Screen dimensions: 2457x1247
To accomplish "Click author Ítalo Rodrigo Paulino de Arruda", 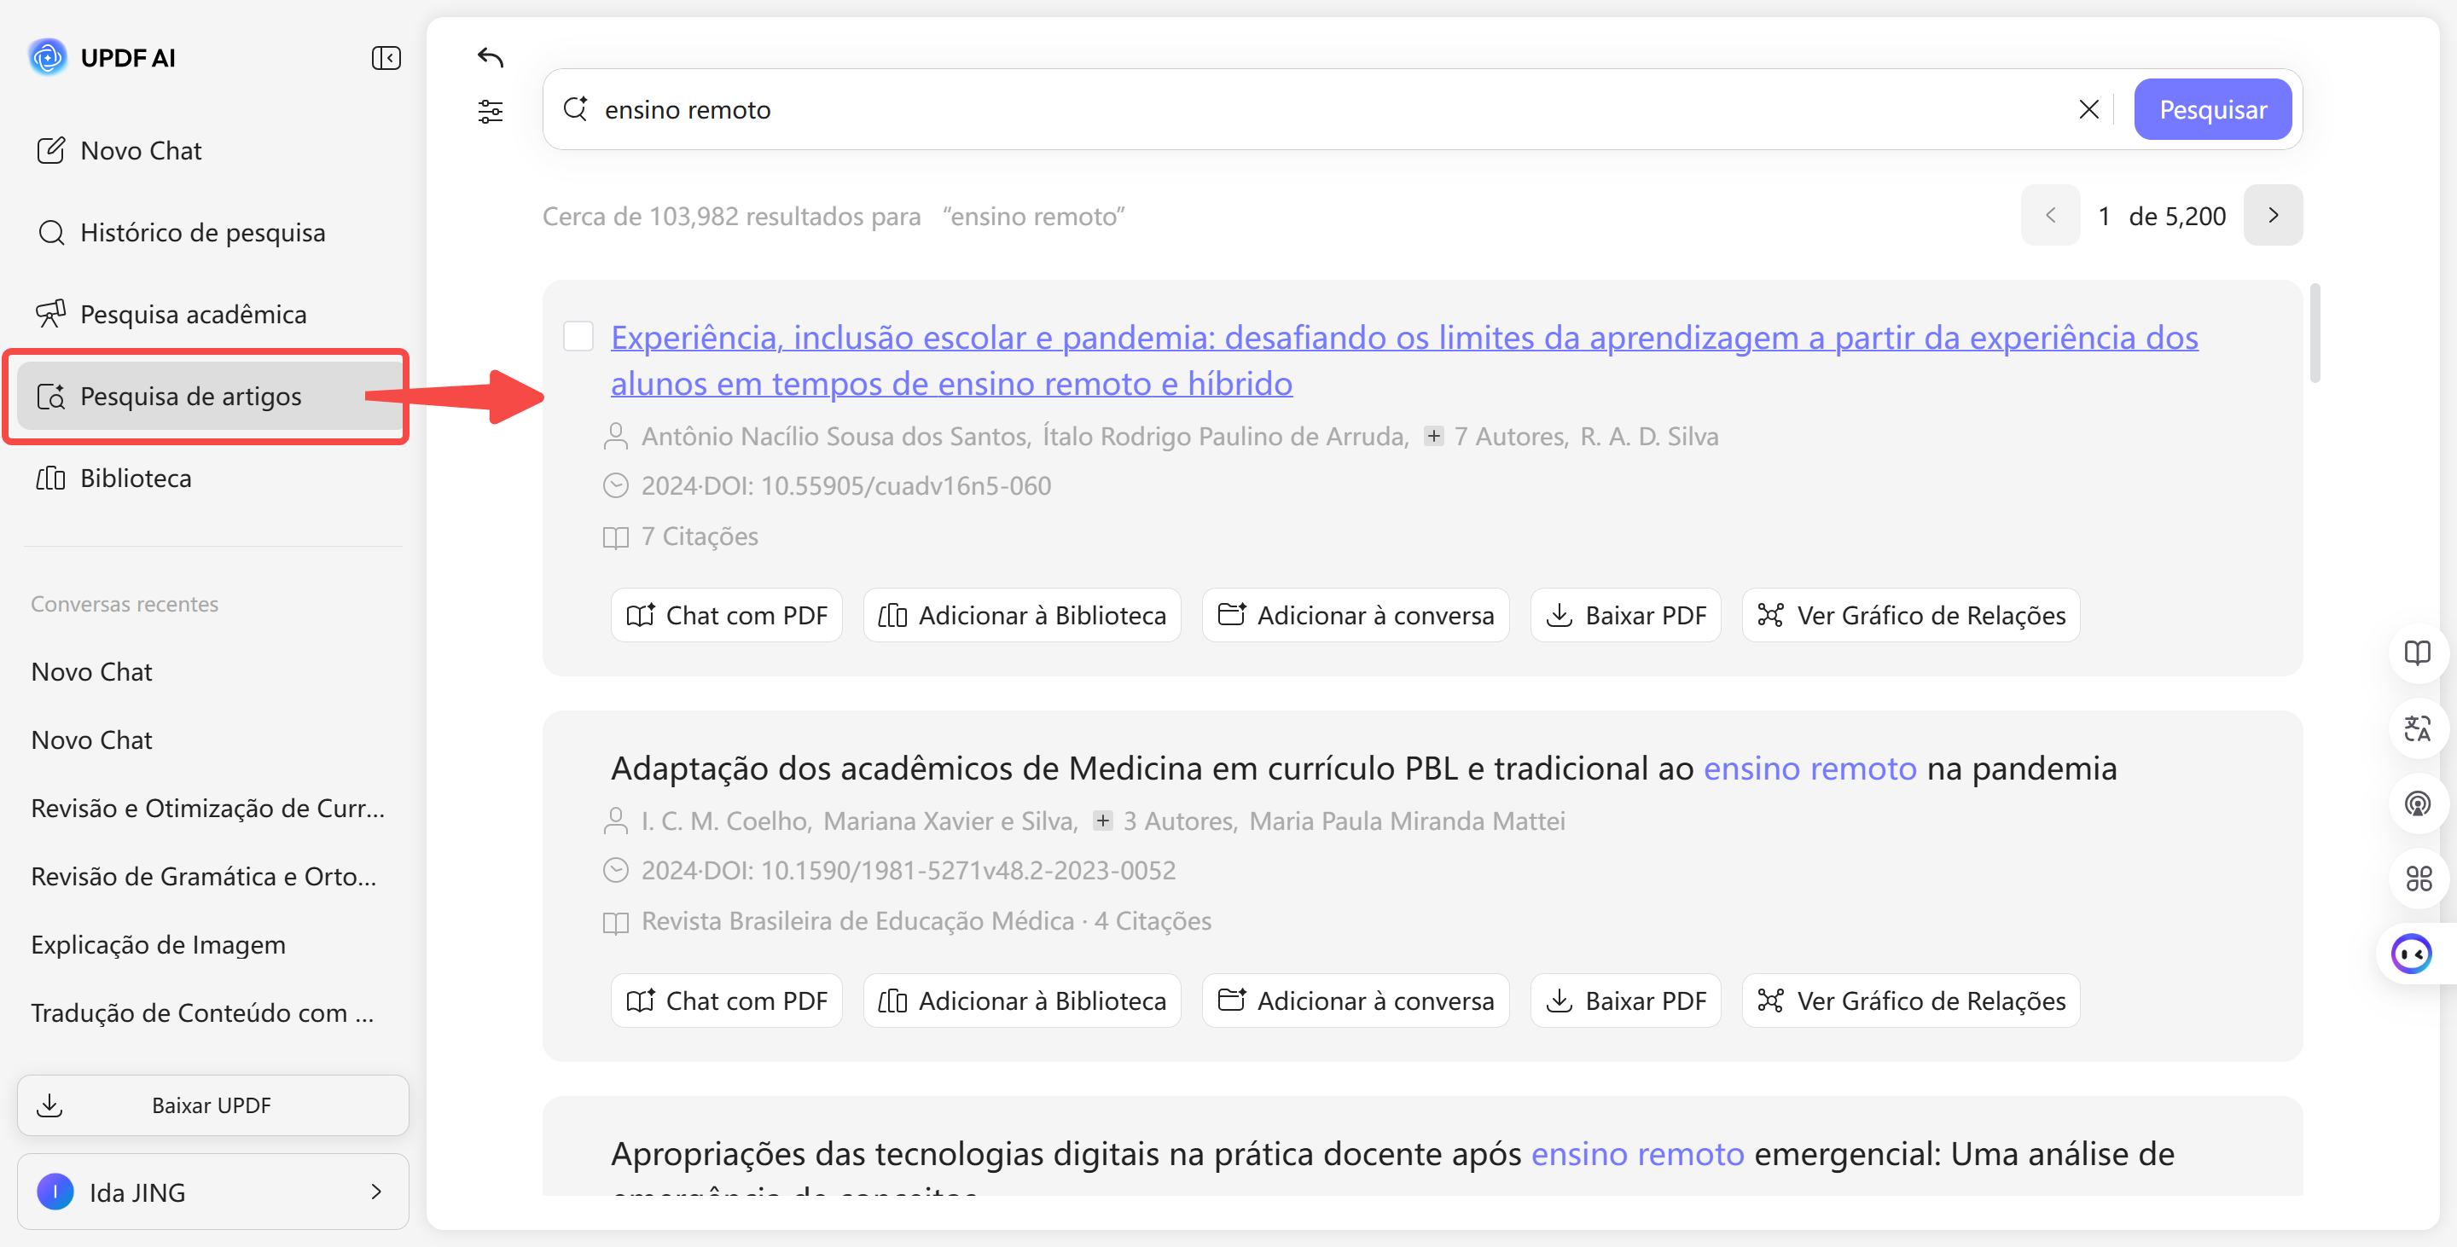I will (1226, 436).
